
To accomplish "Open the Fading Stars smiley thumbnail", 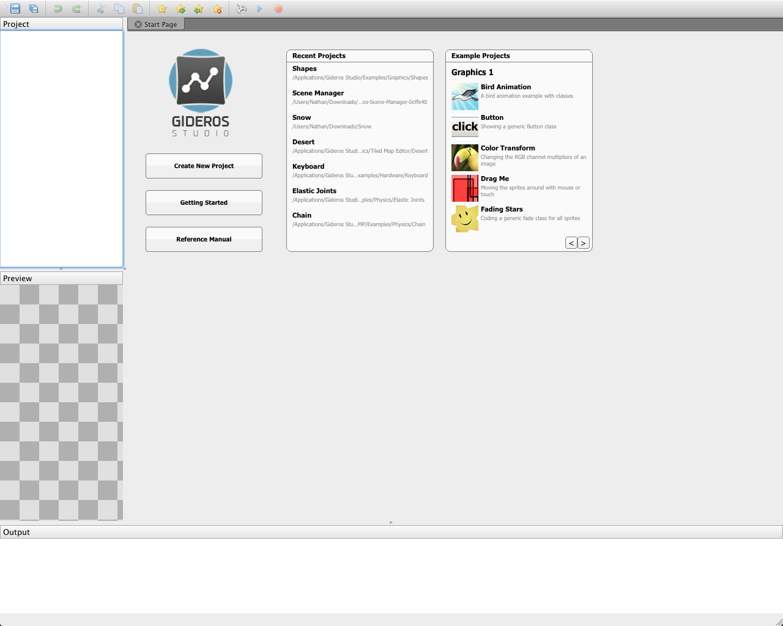I will [465, 219].
